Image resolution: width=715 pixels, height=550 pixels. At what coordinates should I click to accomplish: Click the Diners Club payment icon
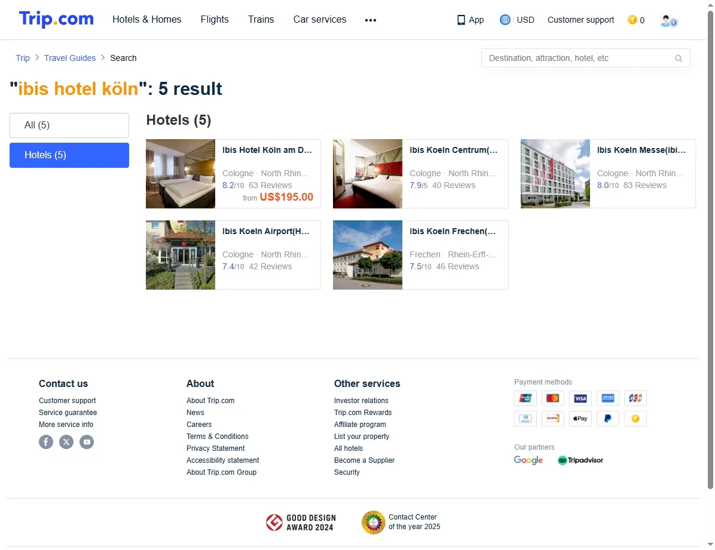click(525, 418)
